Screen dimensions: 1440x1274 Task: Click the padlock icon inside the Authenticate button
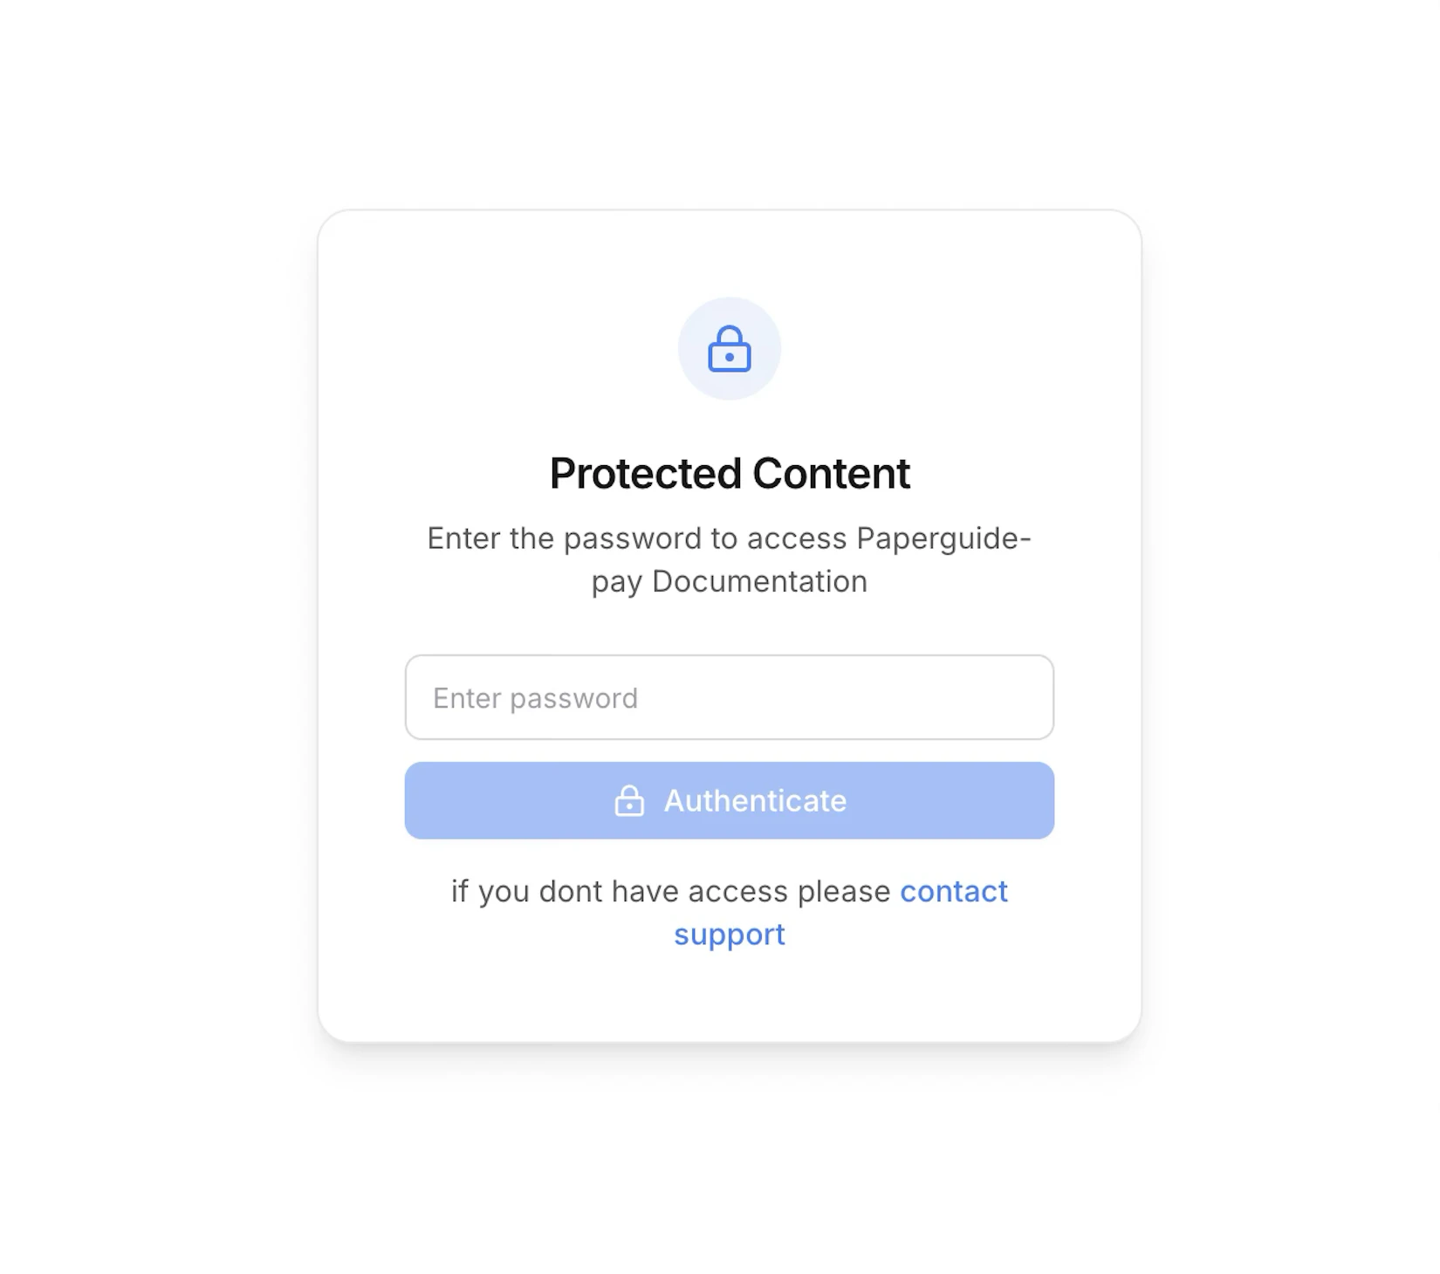click(x=629, y=800)
